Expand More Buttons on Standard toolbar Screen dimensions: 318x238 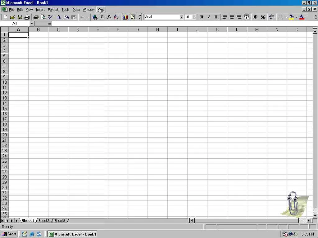coord(139,17)
